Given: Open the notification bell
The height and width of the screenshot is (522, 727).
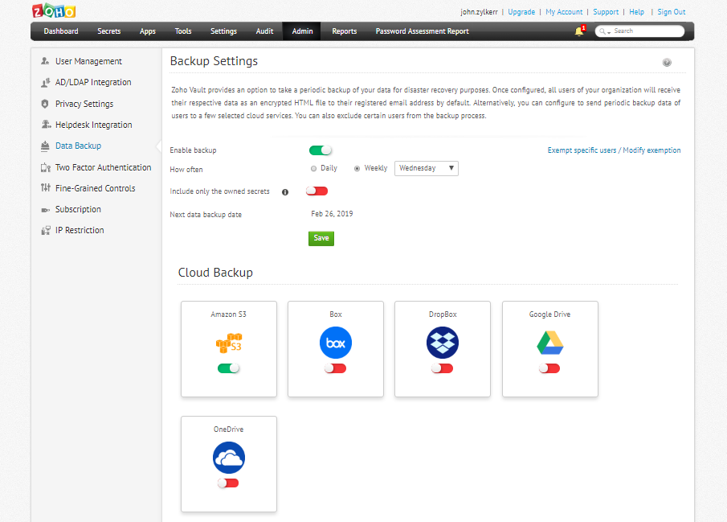Looking at the screenshot, I should pos(579,31).
